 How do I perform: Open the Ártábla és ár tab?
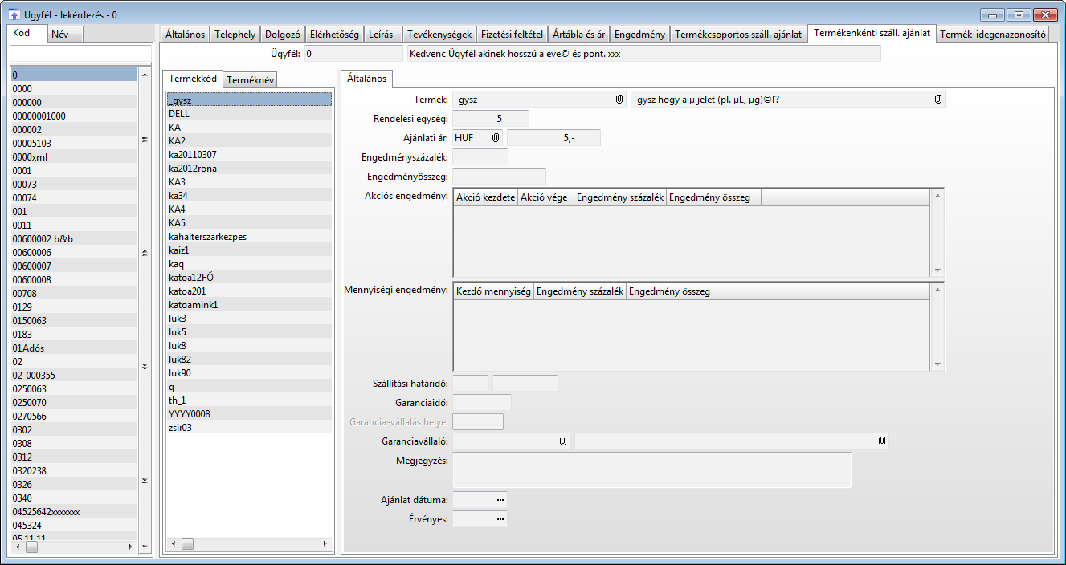click(578, 35)
